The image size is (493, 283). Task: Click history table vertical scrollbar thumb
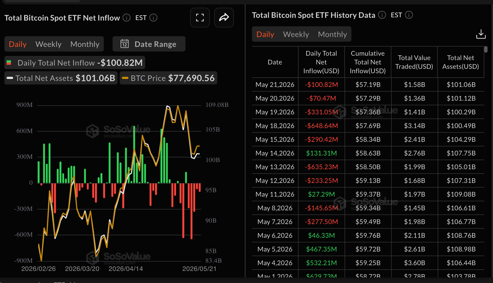[x=486, y=49]
